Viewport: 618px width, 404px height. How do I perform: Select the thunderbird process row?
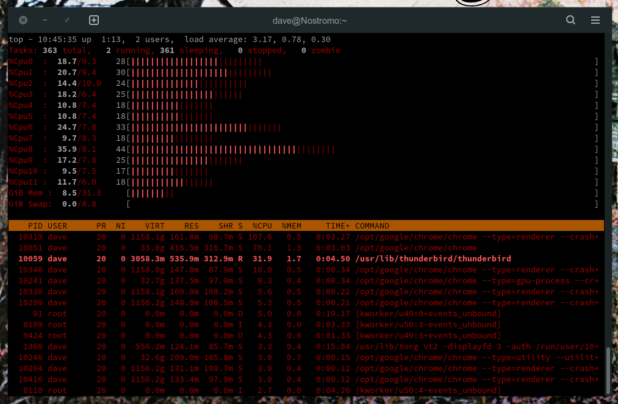(x=305, y=259)
